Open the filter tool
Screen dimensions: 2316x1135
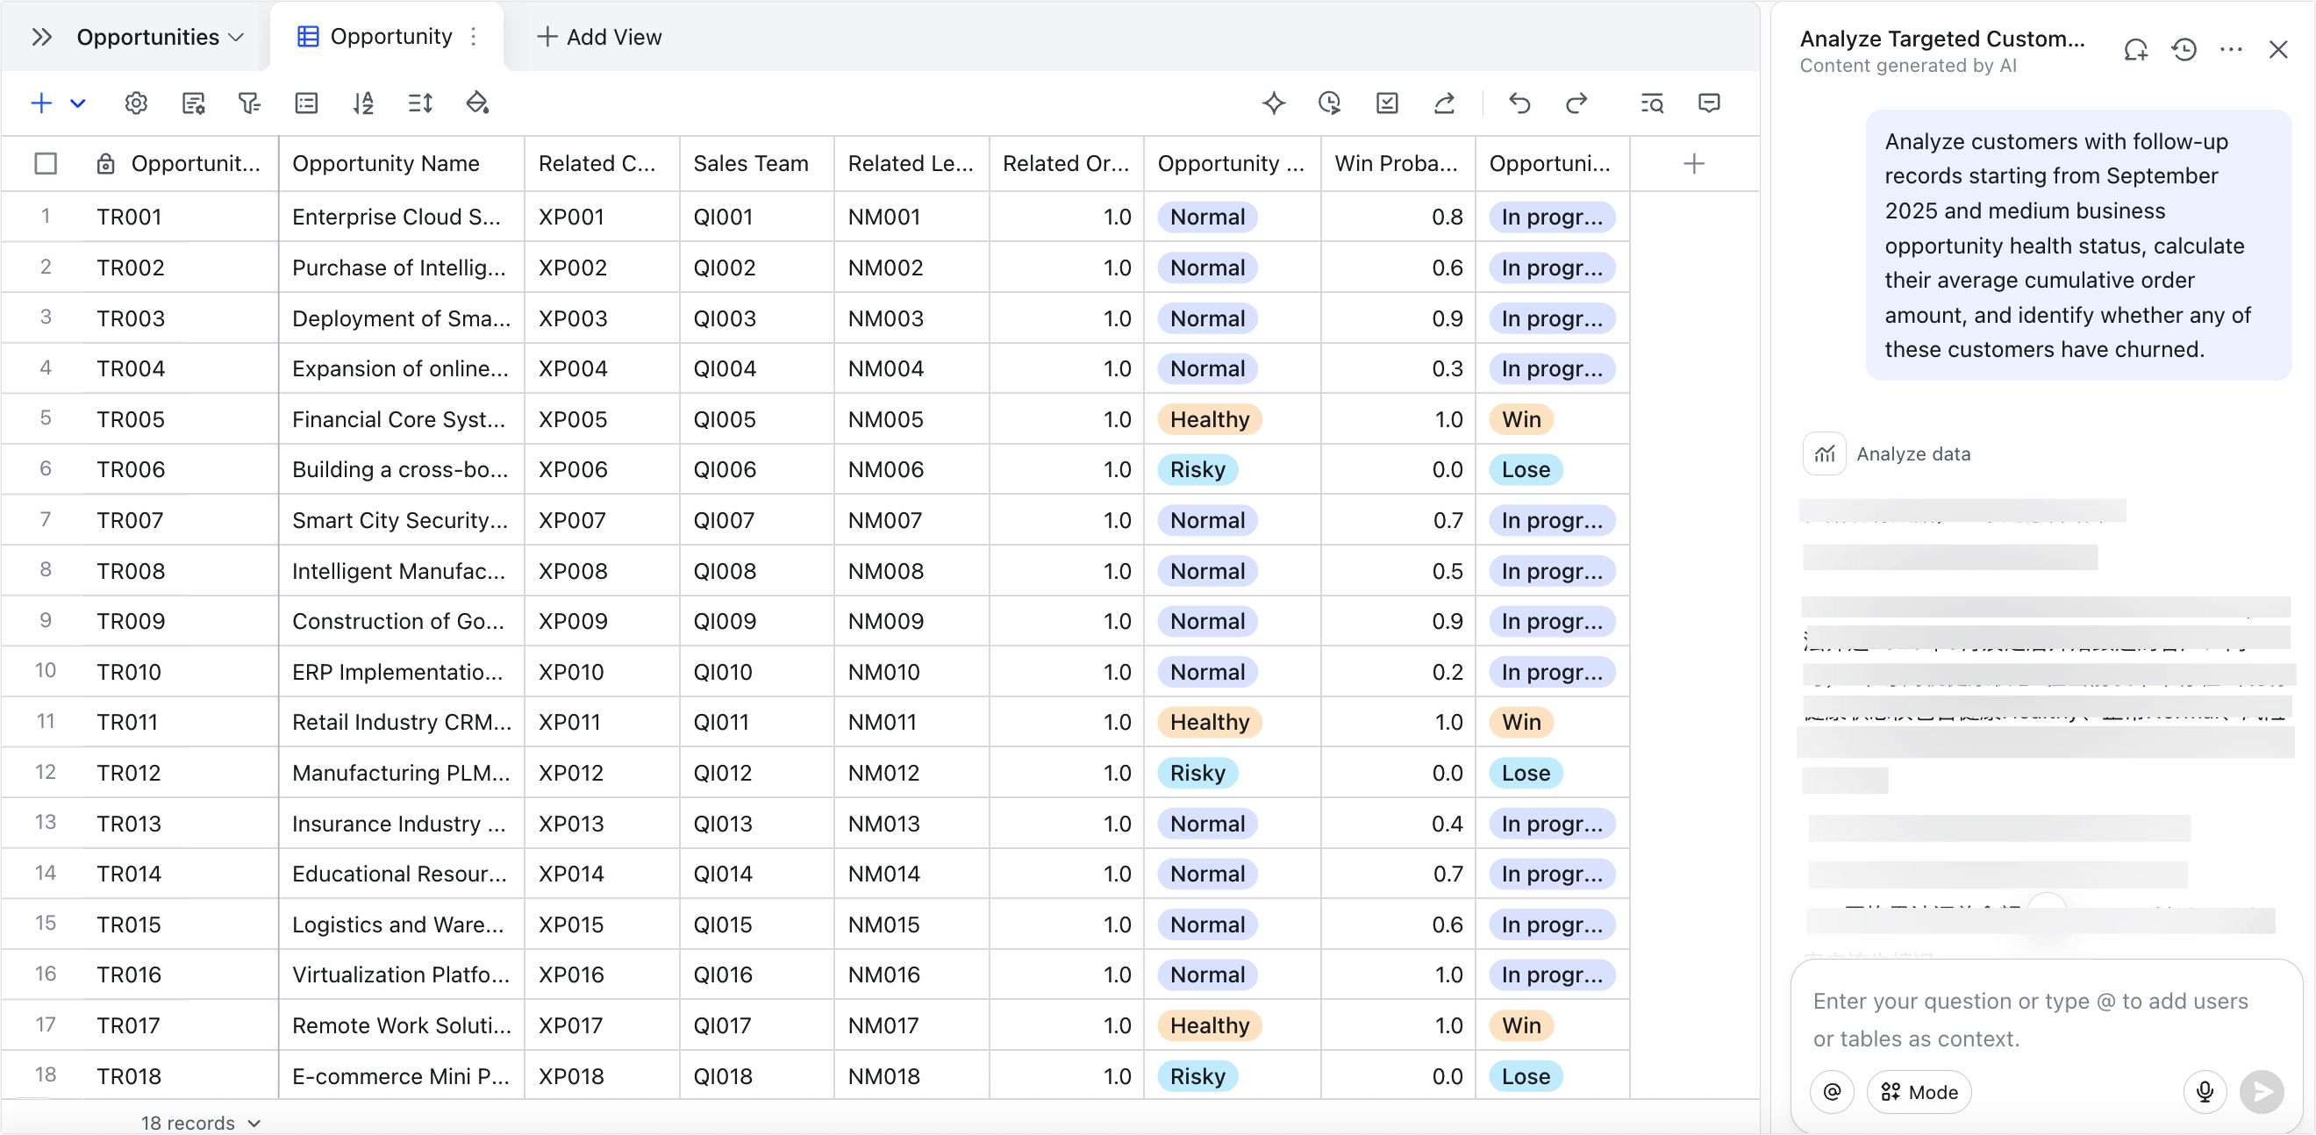pos(250,104)
